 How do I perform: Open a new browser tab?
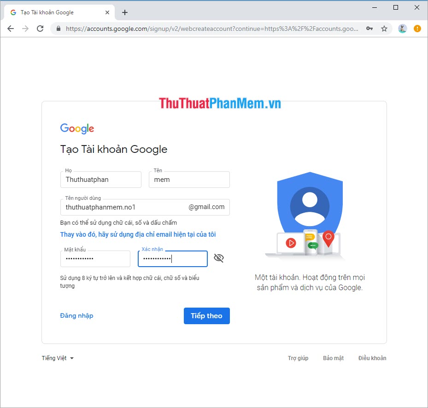coord(125,12)
